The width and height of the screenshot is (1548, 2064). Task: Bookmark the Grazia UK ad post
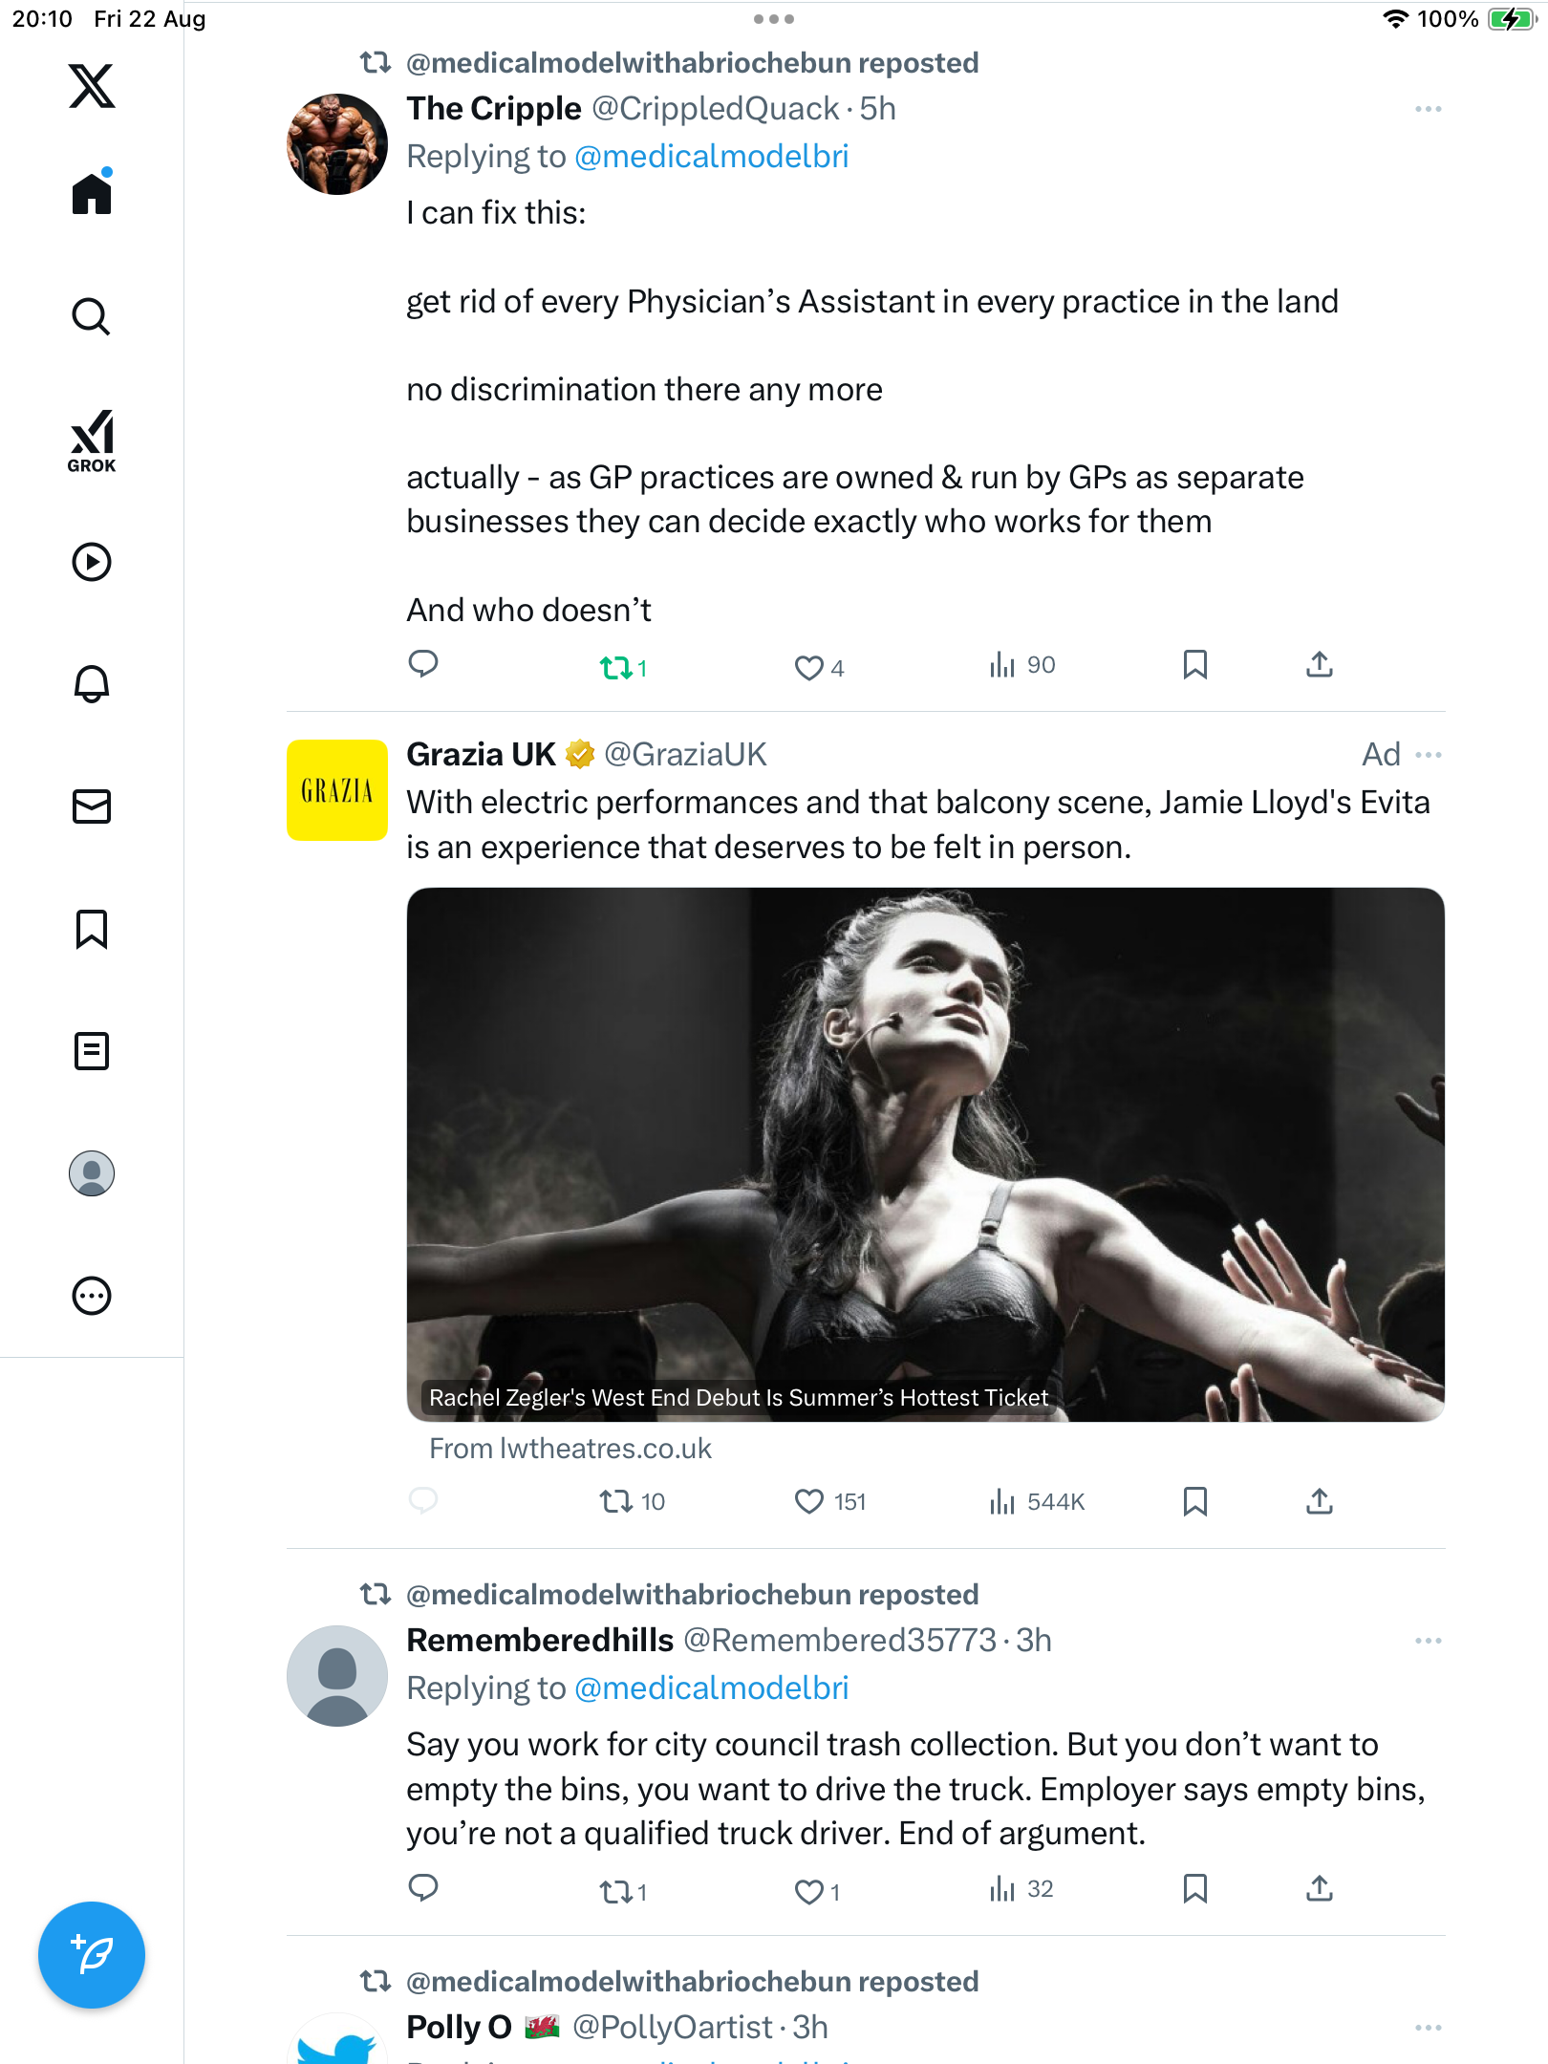click(x=1194, y=1501)
